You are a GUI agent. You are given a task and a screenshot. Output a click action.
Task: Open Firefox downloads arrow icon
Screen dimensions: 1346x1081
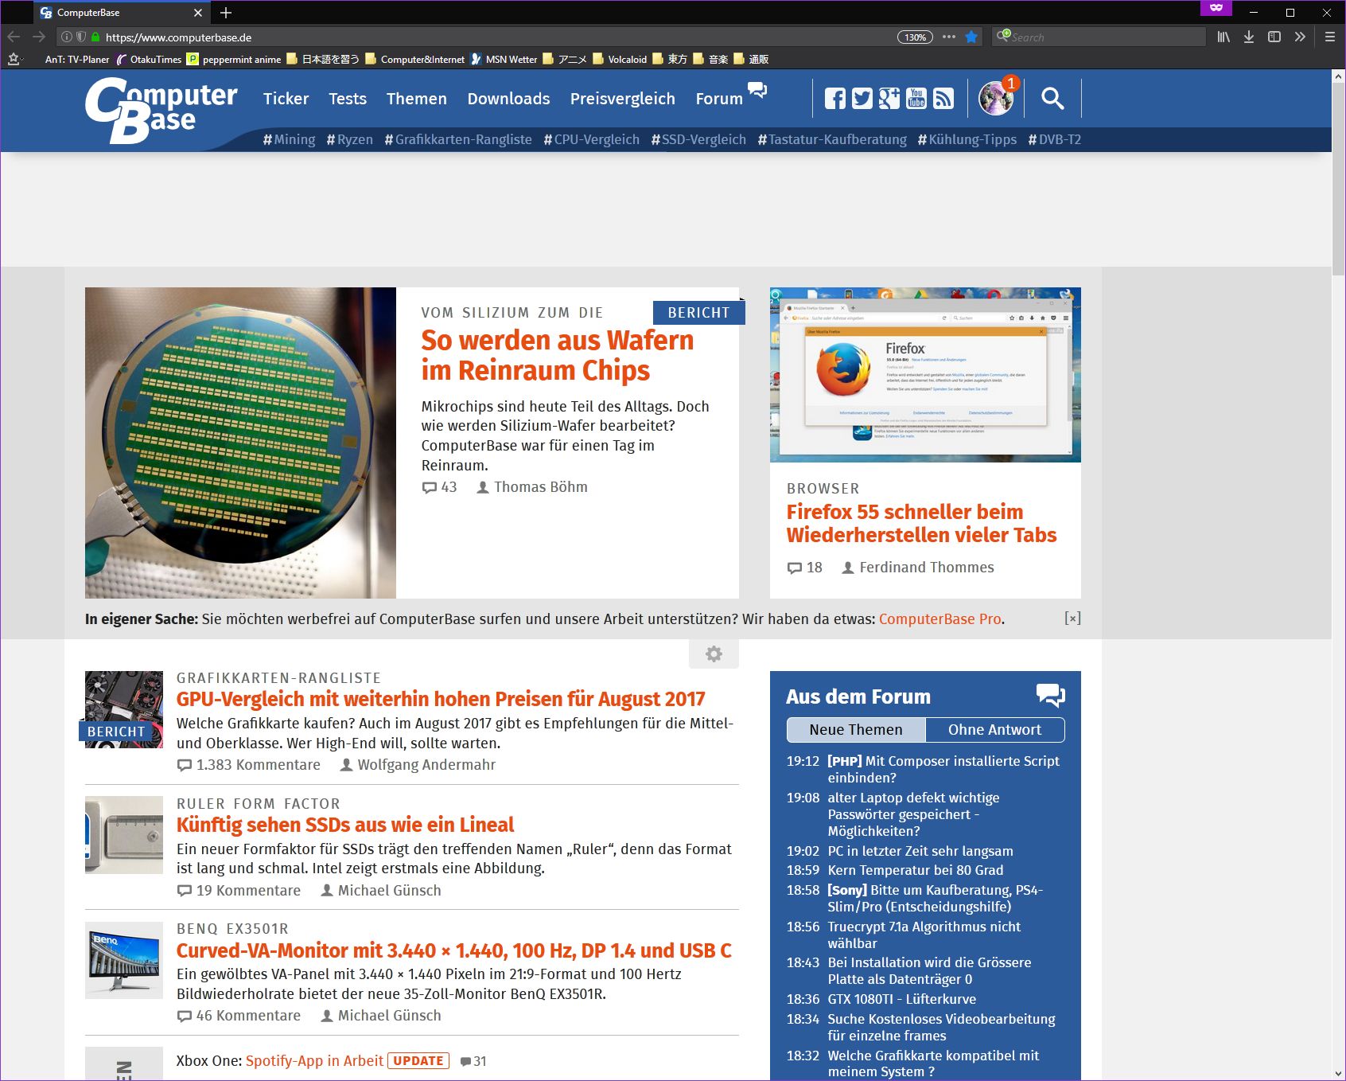1249,37
